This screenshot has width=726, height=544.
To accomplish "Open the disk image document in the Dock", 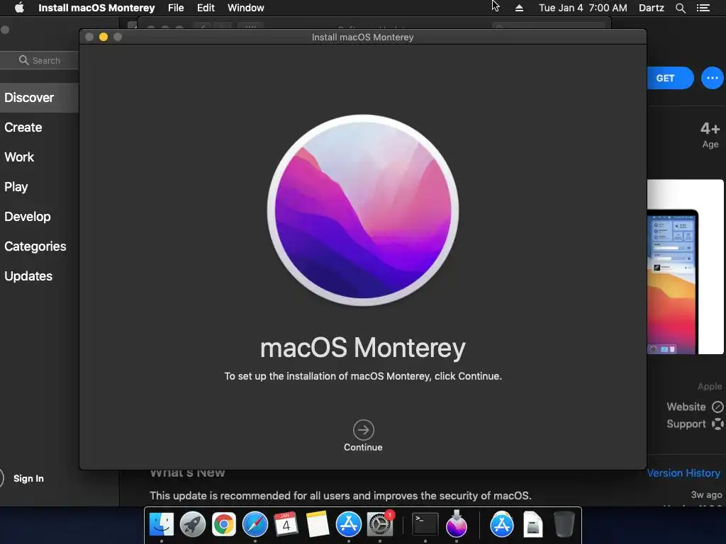I will 533,525.
